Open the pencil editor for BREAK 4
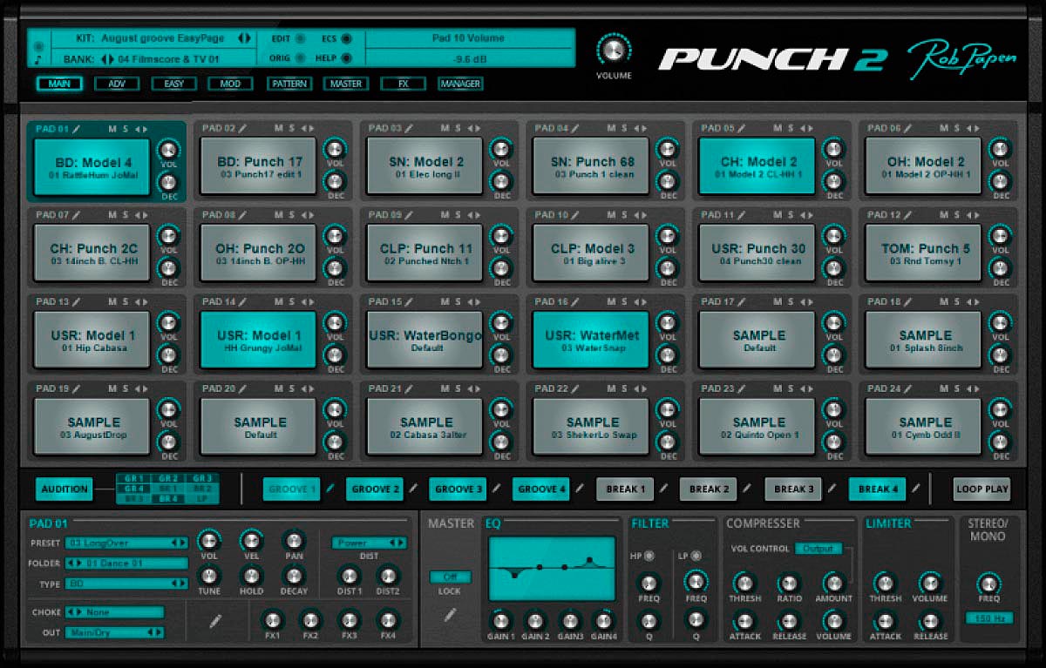Viewport: 1046px width, 668px height. [914, 489]
